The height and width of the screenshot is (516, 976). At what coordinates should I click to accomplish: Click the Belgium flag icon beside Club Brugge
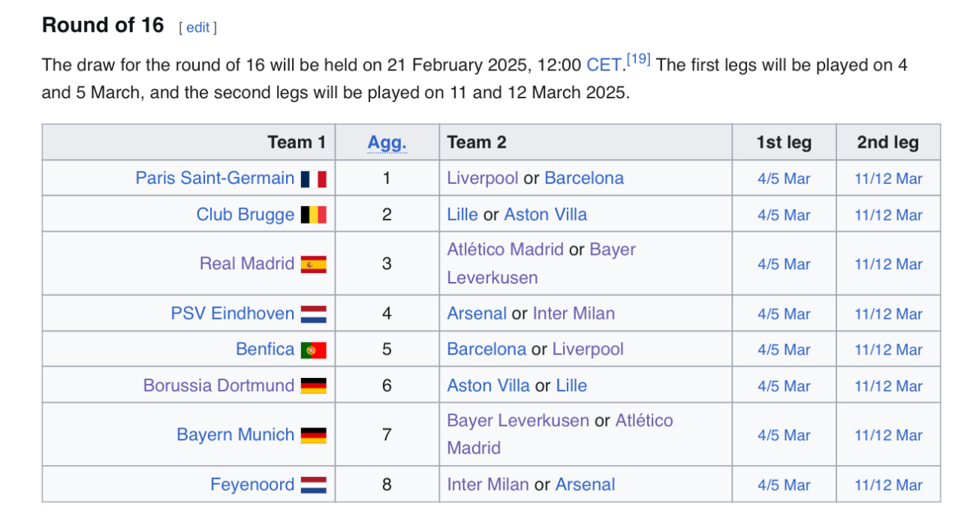click(x=313, y=215)
